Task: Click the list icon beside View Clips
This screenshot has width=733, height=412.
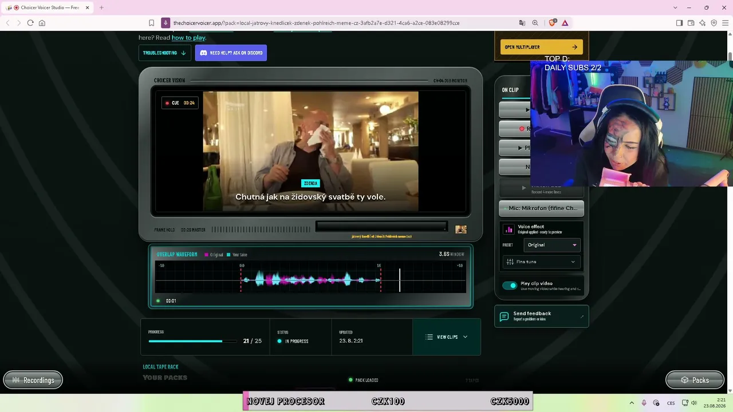Action: pyautogui.click(x=429, y=337)
